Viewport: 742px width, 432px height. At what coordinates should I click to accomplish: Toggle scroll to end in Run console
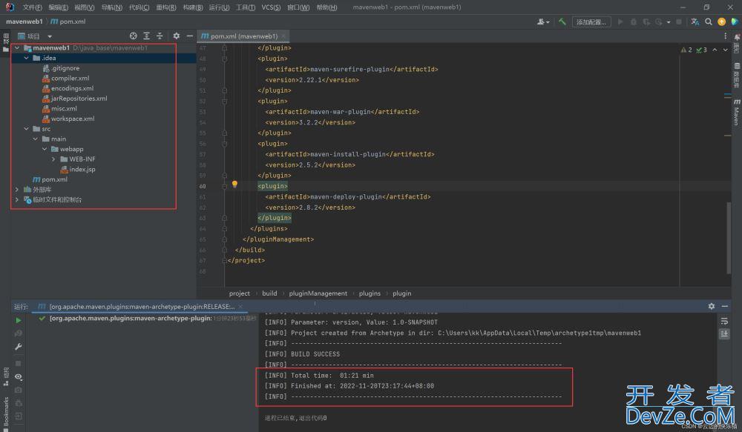coord(724,333)
